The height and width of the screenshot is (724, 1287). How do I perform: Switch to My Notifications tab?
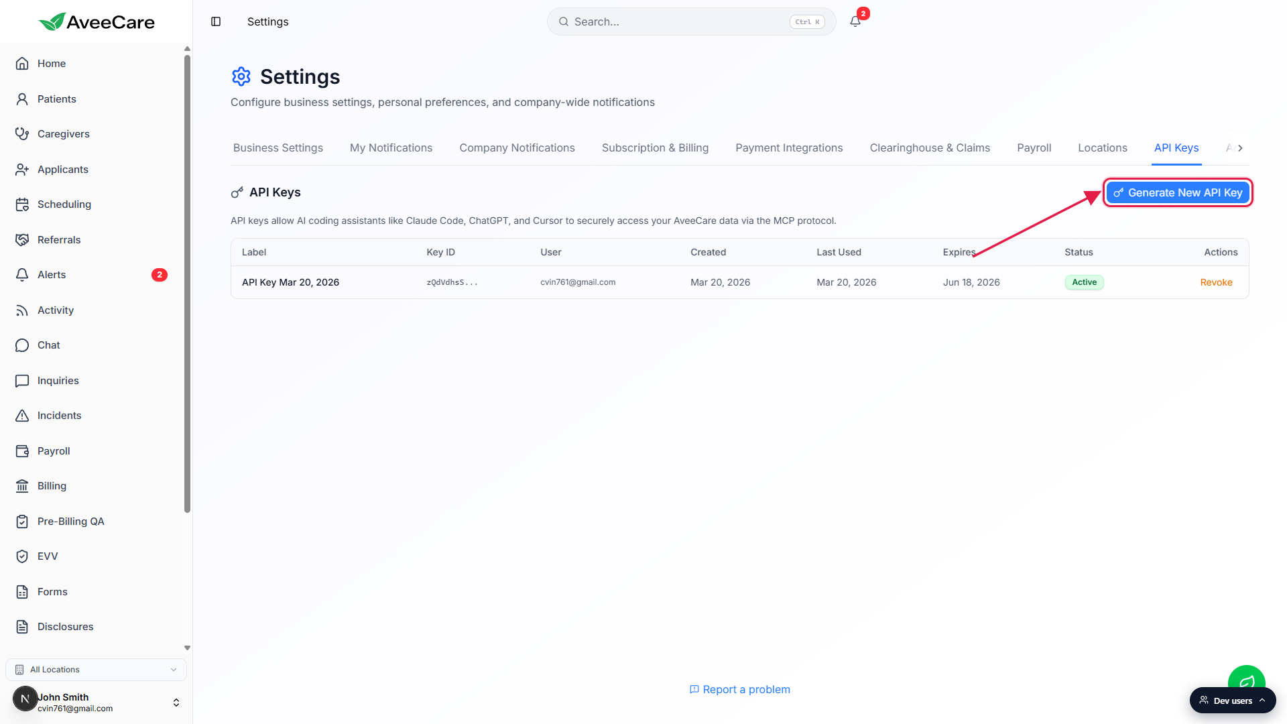(x=391, y=148)
